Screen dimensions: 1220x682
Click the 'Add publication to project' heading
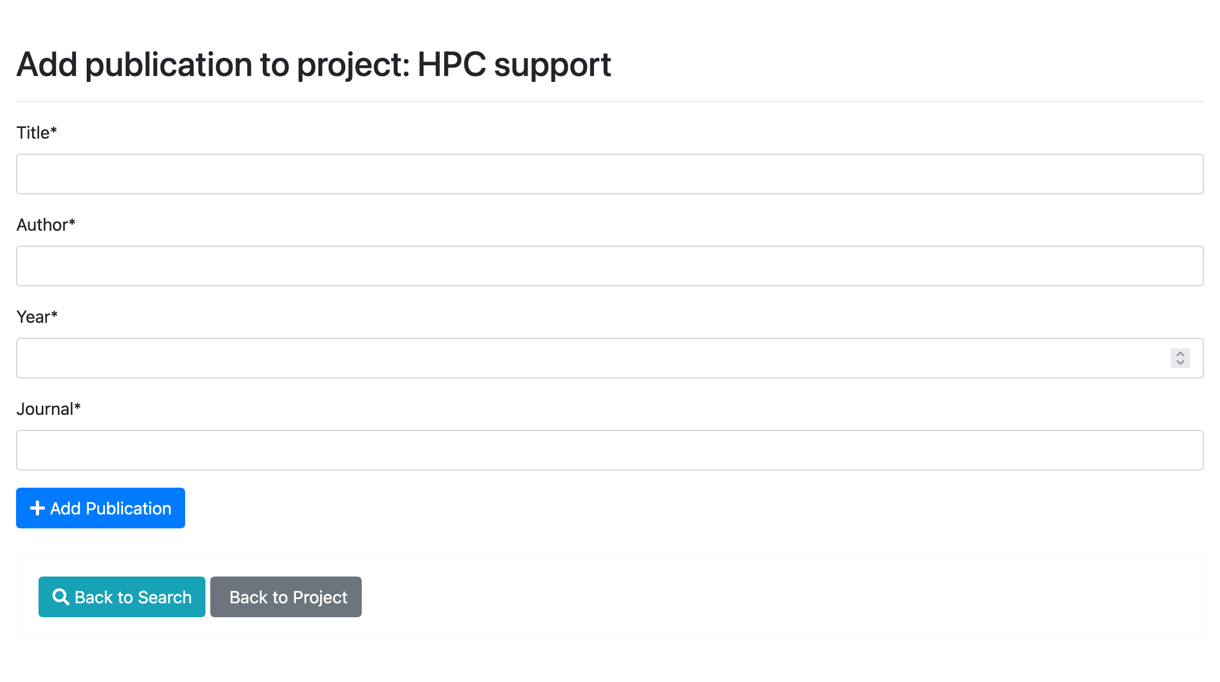pyautogui.click(x=213, y=65)
